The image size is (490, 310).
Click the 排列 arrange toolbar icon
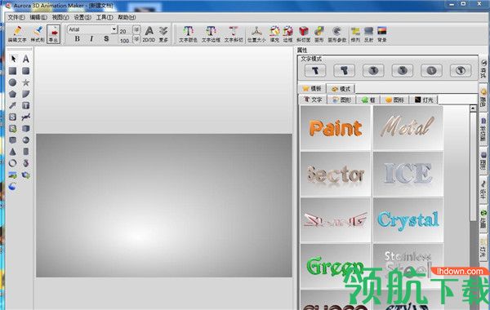tap(355, 34)
